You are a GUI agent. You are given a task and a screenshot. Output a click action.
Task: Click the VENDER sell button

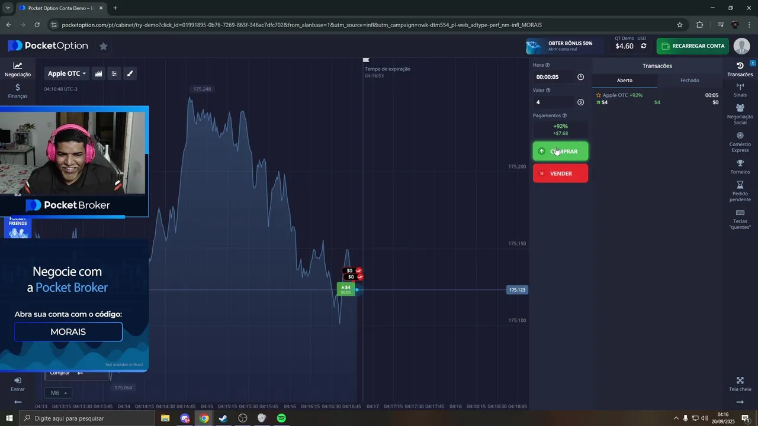[560, 173]
